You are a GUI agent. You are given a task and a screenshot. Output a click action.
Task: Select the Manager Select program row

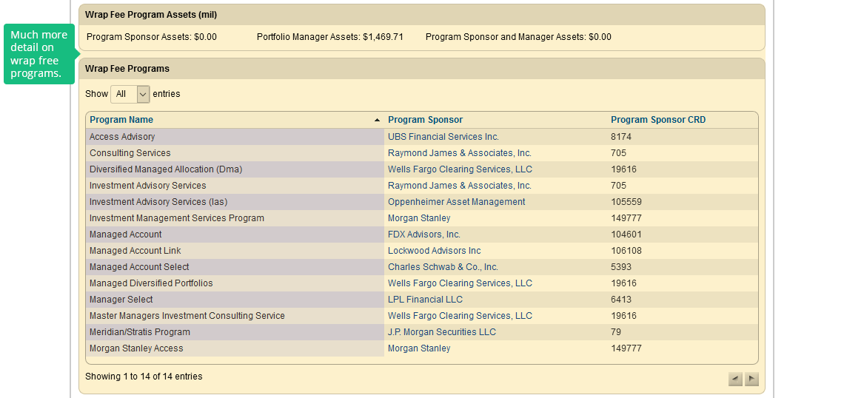coord(121,300)
